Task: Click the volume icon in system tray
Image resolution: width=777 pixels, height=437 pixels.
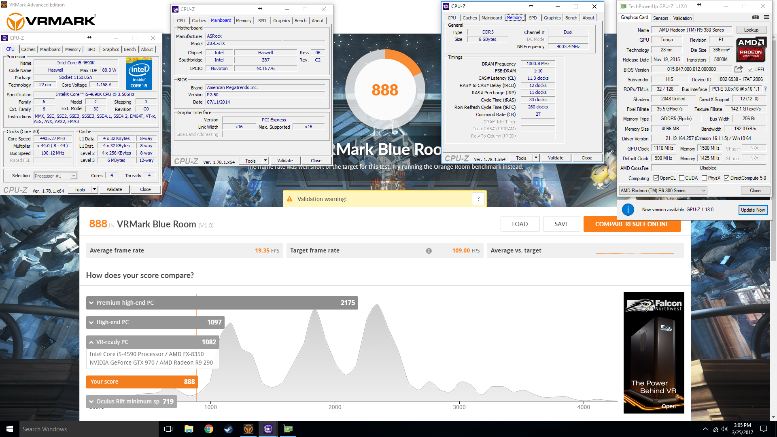Action: pos(724,429)
